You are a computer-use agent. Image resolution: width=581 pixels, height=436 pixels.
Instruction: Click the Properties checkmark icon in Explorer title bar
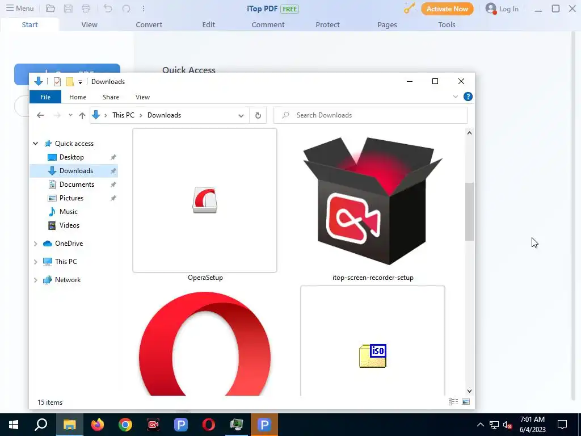tap(57, 82)
